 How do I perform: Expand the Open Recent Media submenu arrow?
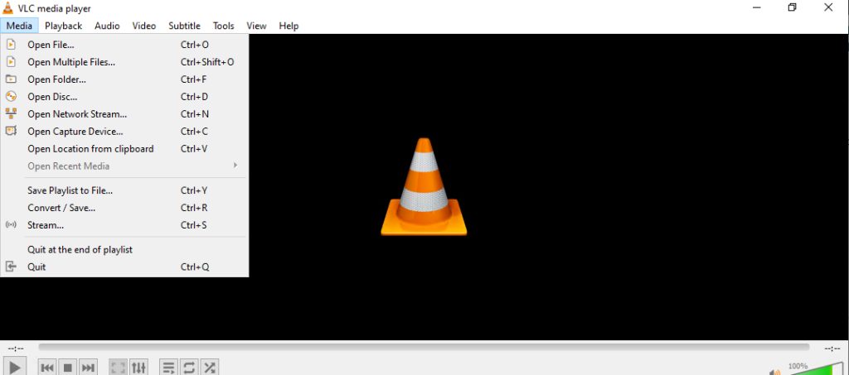235,166
